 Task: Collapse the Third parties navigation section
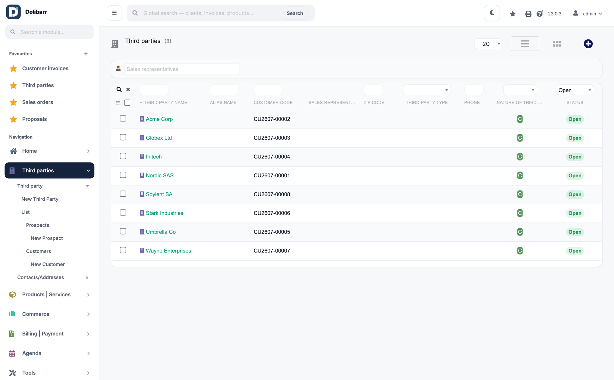tap(88, 171)
